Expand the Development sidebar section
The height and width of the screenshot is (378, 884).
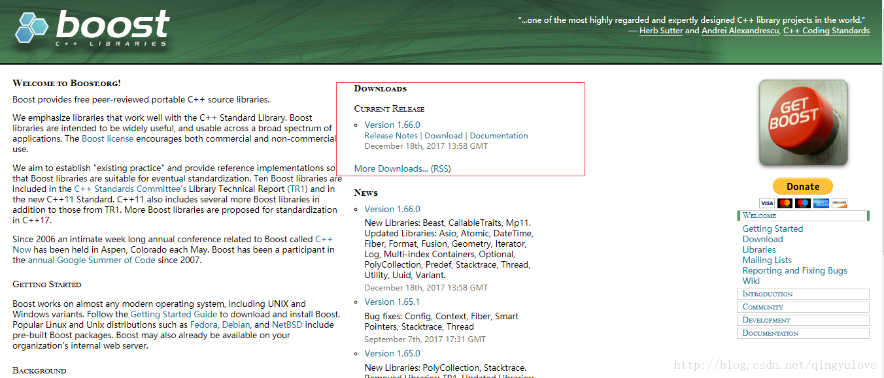(x=803, y=320)
